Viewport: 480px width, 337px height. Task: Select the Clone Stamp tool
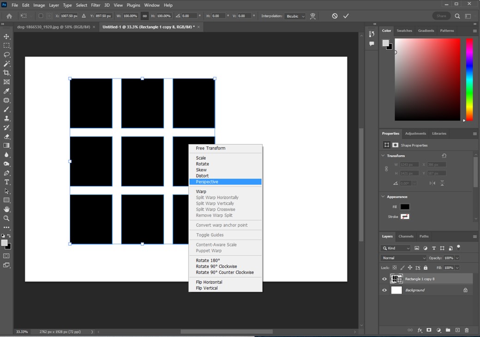click(x=6, y=119)
